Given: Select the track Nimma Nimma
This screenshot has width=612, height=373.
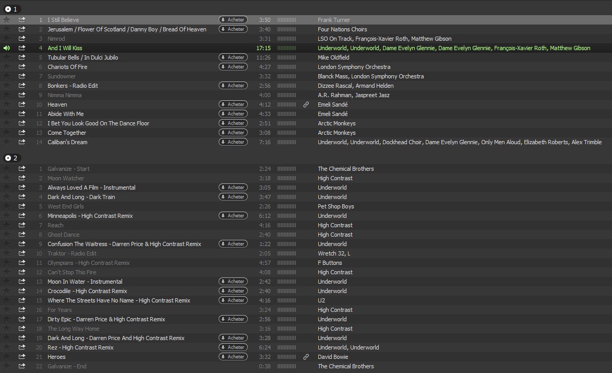Looking at the screenshot, I should coord(65,95).
